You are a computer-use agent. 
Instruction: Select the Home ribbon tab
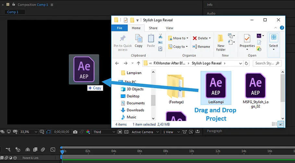(136, 28)
